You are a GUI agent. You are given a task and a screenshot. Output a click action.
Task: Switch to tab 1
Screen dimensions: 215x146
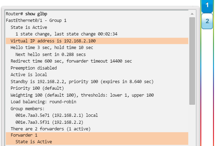pos(207,6)
